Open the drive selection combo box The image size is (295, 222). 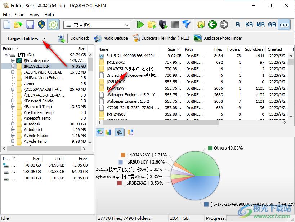click(97, 25)
